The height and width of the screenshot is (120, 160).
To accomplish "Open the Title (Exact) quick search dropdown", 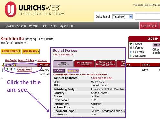I will pos(123,17).
